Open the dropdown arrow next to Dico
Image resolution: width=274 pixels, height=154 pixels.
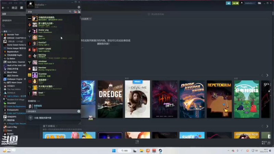click(44, 36)
